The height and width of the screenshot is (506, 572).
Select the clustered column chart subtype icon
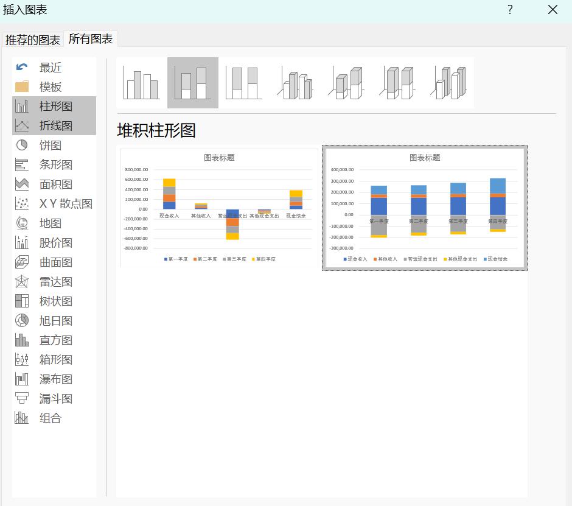(142, 83)
